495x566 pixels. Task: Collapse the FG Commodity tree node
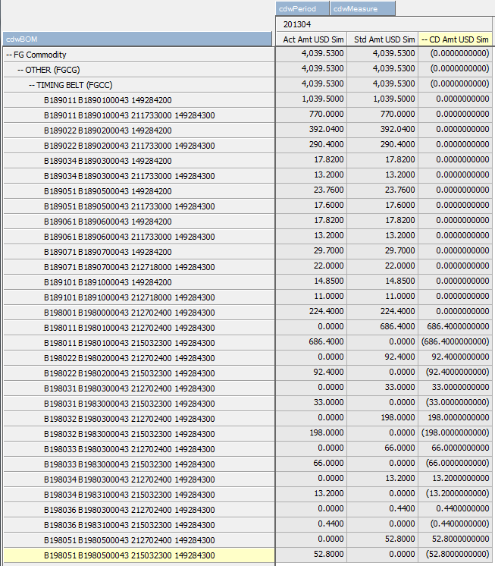click(9, 55)
